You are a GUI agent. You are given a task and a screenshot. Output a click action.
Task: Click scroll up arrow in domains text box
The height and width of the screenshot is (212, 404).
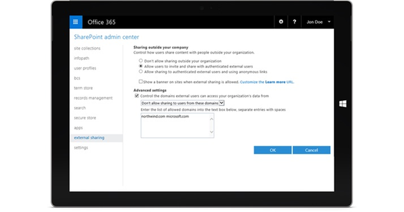[x=212, y=119]
